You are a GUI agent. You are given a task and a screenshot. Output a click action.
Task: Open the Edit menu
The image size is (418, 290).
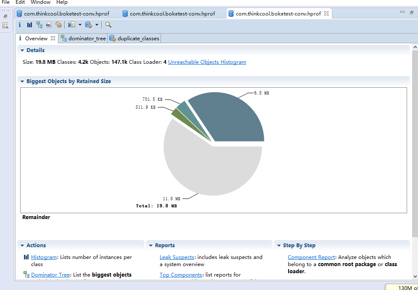(x=20, y=2)
